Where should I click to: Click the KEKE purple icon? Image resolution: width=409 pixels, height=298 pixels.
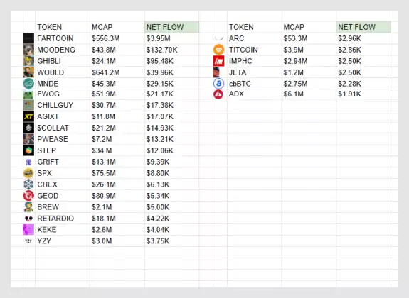(28, 230)
